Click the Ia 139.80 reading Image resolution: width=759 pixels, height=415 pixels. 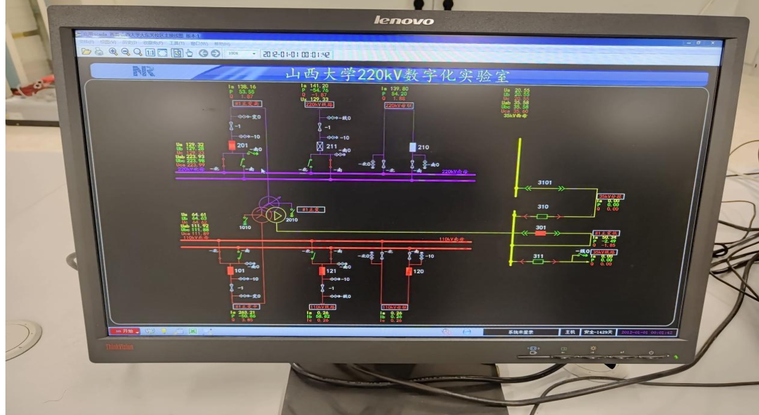[394, 88]
